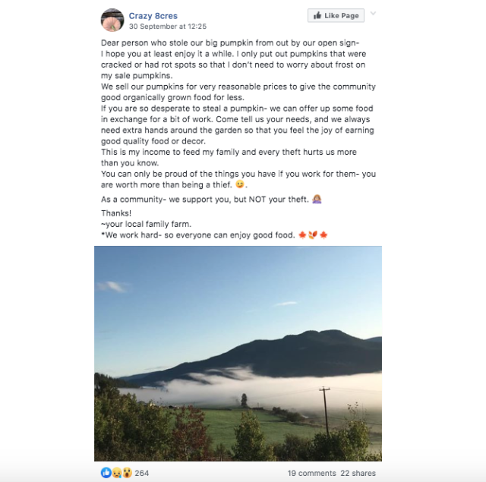Open the 22 shares link
This screenshot has height=482, width=486.
click(358, 473)
